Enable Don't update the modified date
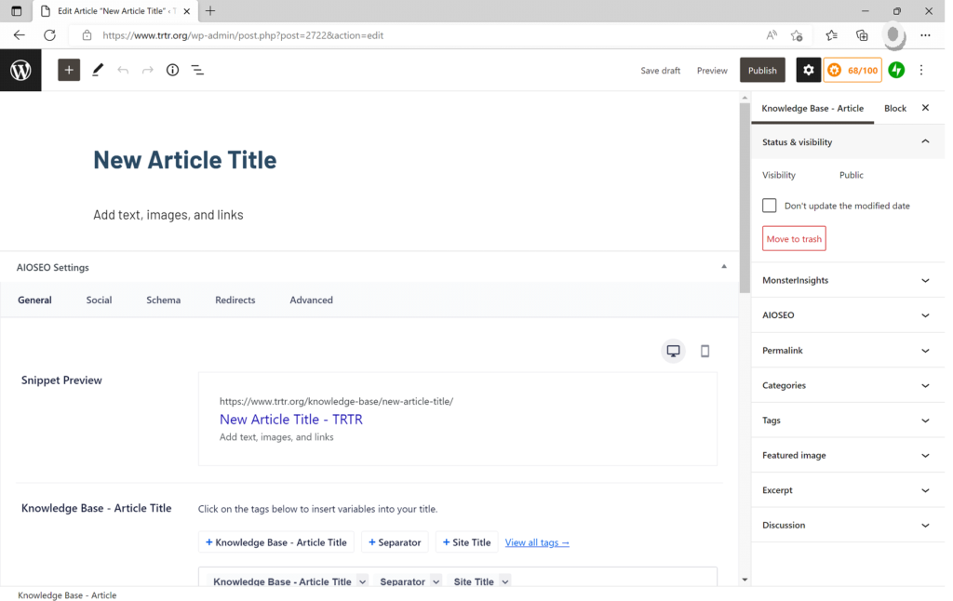The height and width of the screenshot is (601, 953). 770,206
